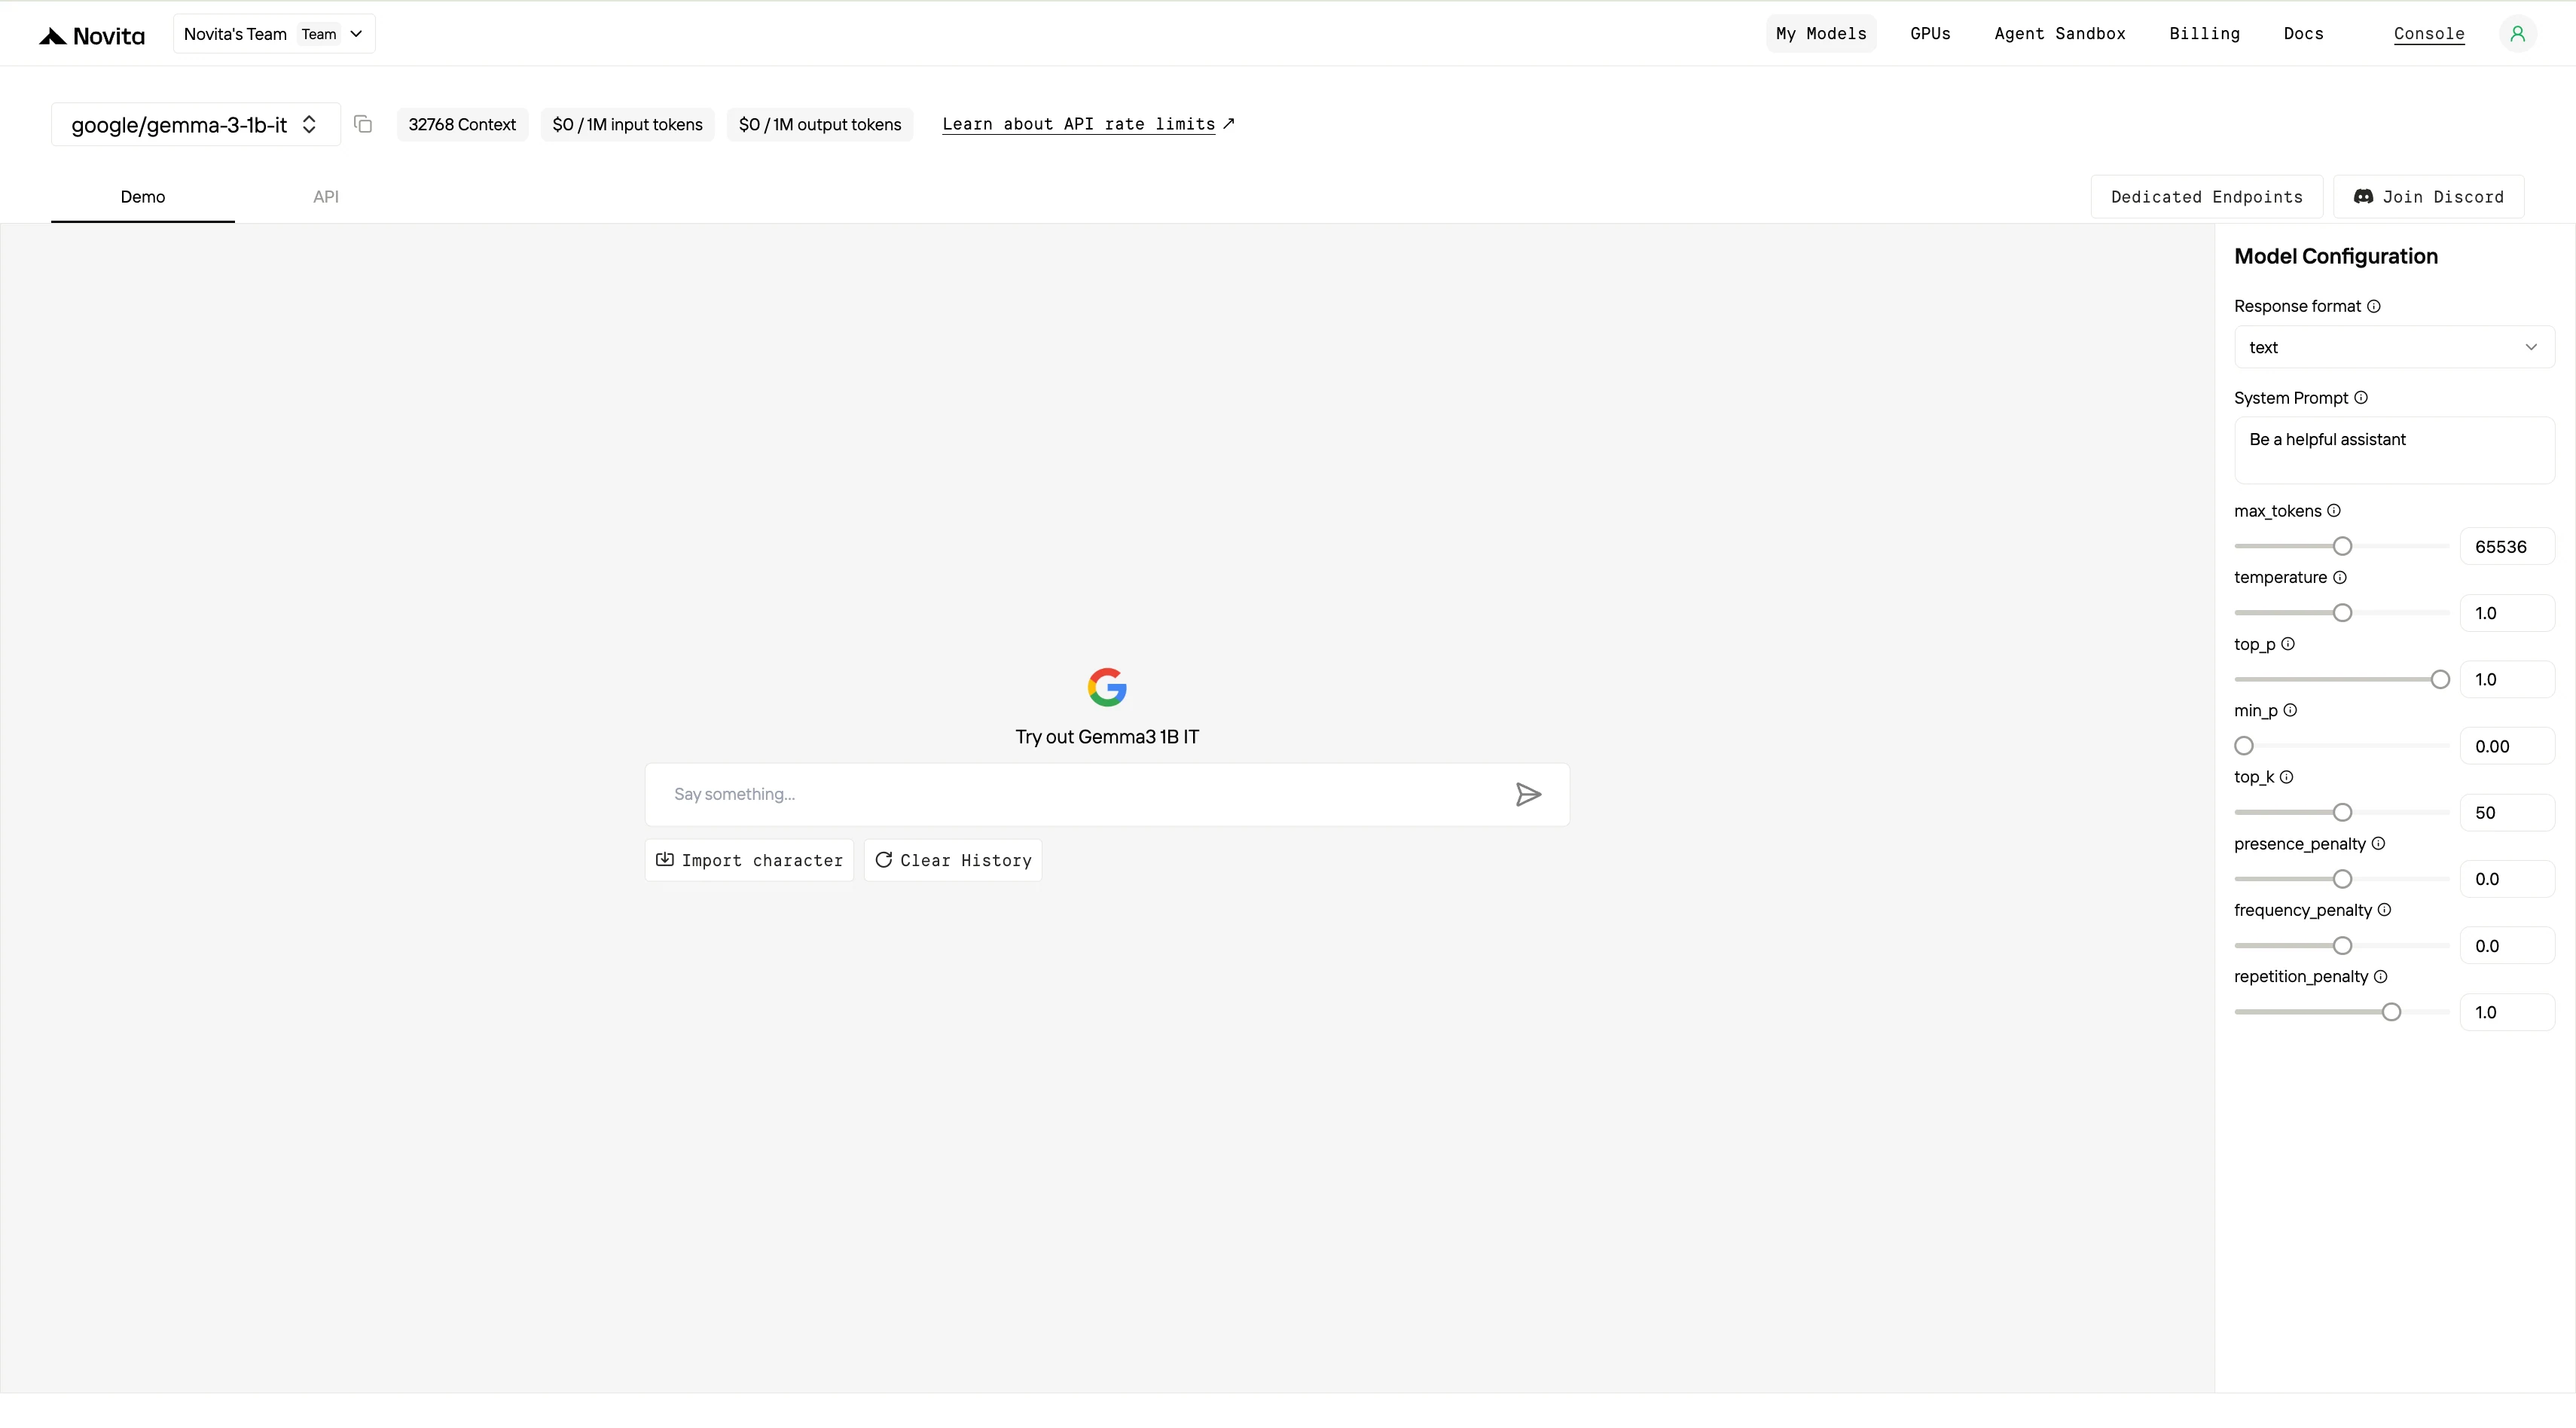The height and width of the screenshot is (1428, 2576).
Task: Open the google/gemma-3-1b-it model selector
Action: [195, 125]
